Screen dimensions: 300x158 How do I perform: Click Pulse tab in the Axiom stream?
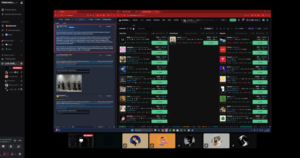(142, 20)
